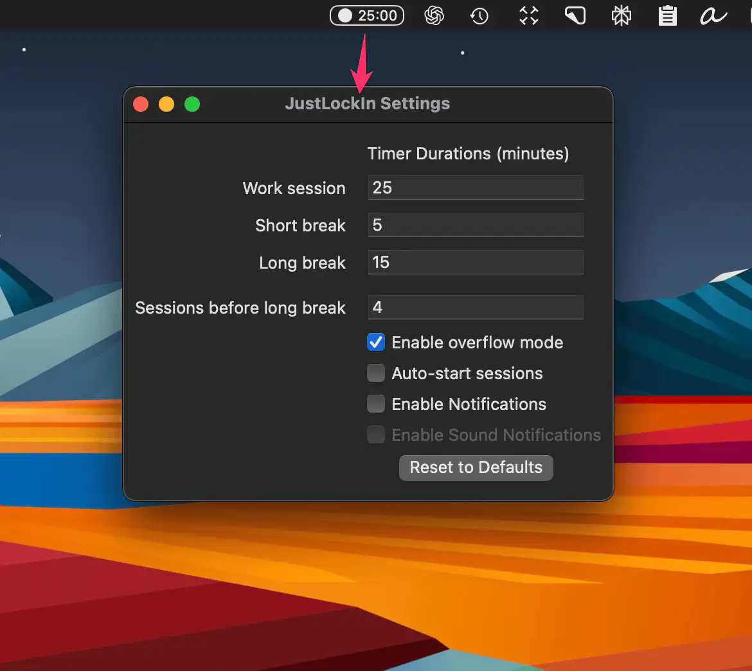Click the Work session label
This screenshot has height=671, width=752.
point(294,188)
